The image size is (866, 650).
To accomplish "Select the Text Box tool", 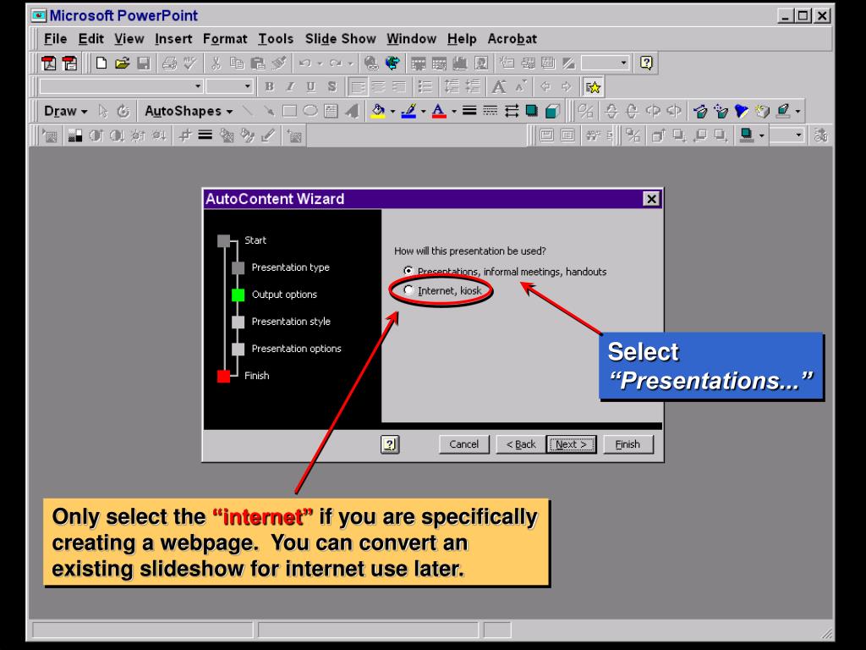I will click(331, 111).
